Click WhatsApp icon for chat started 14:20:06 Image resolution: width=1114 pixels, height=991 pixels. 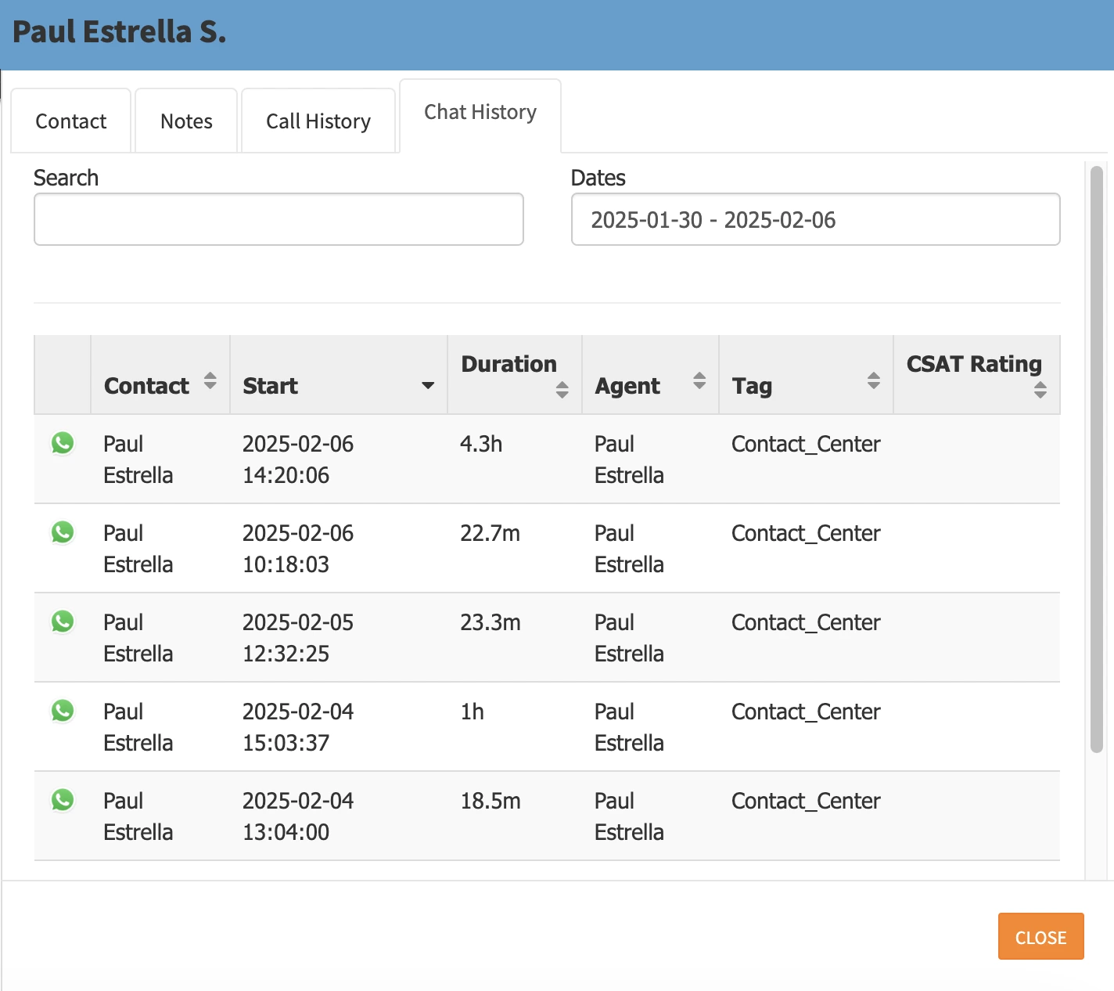[x=63, y=443]
